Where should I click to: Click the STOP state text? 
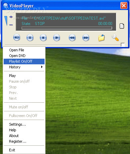[x=40, y=24]
